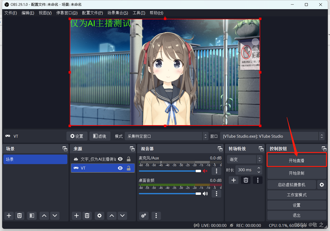Click the 退出 button

(296, 215)
